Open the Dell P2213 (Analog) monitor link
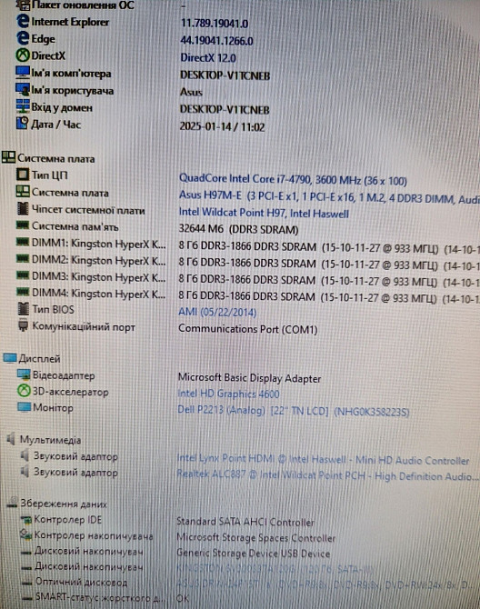Viewport: 480px width, 609px height. 294,411
